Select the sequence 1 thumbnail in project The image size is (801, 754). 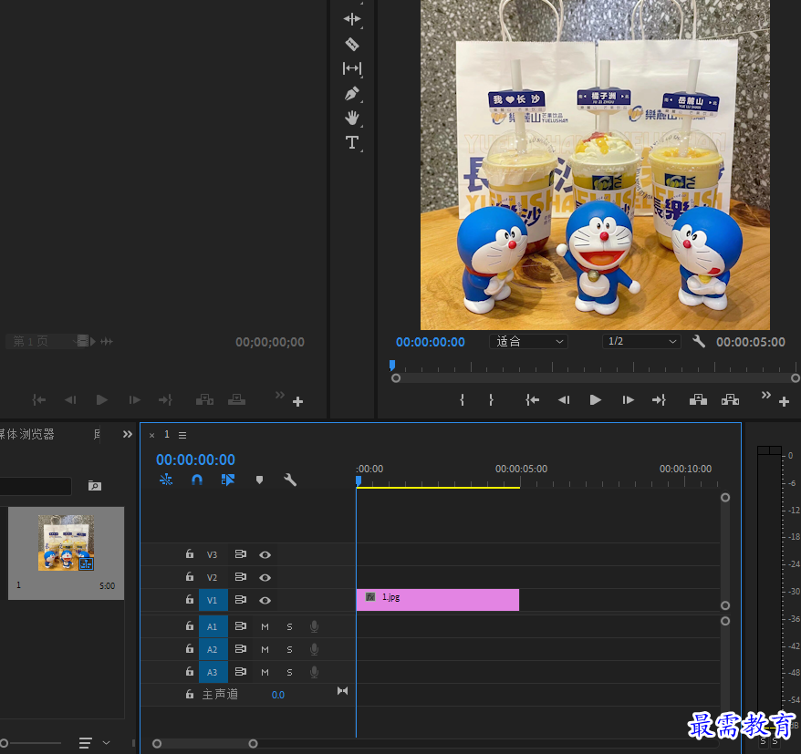pyautogui.click(x=66, y=542)
